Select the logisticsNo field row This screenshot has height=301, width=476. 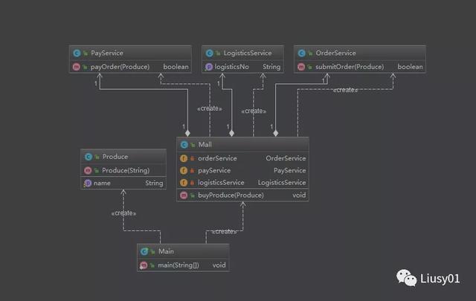242,67
